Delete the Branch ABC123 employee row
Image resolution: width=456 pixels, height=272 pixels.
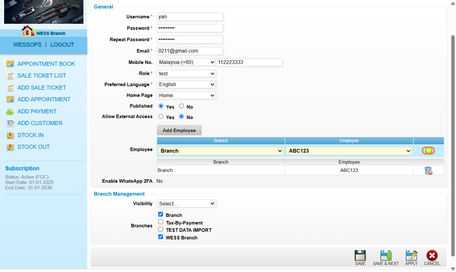[x=428, y=170]
